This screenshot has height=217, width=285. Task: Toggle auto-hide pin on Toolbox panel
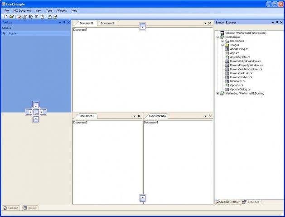tap(64, 22)
